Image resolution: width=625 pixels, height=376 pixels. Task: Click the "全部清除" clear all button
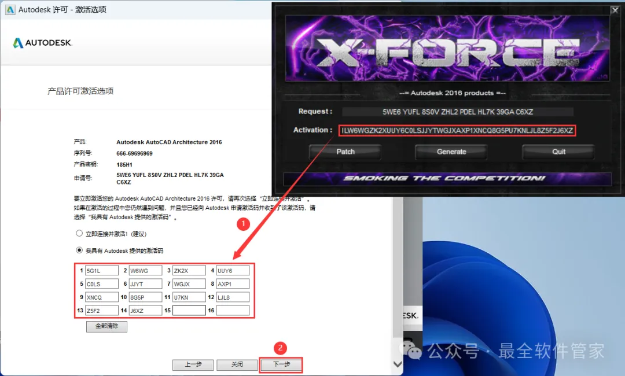(107, 326)
